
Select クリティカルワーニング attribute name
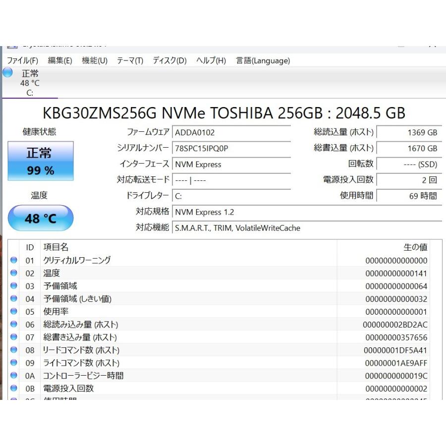[77, 260]
